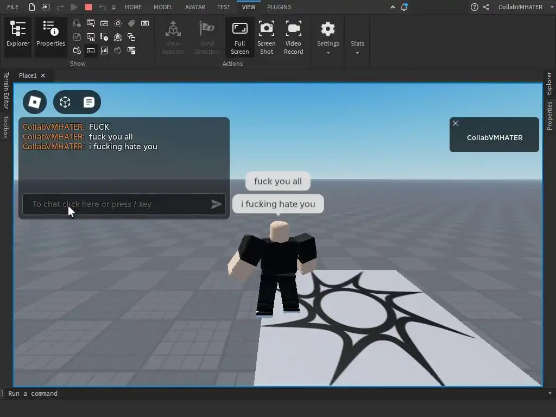Switch to the MODEL ribbon tab
This screenshot has width=556, height=417.
[x=163, y=7]
